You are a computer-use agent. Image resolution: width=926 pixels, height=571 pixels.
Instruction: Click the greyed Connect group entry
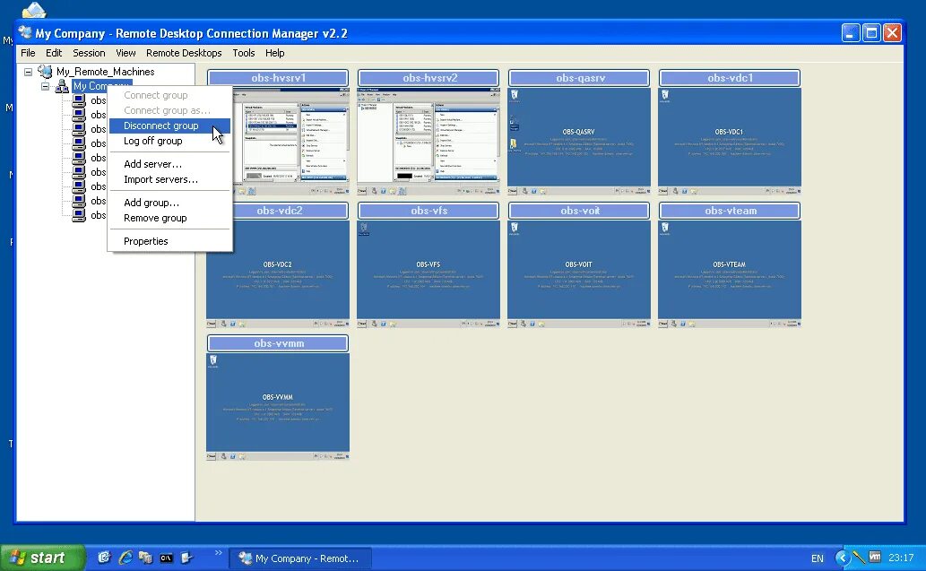click(169, 95)
